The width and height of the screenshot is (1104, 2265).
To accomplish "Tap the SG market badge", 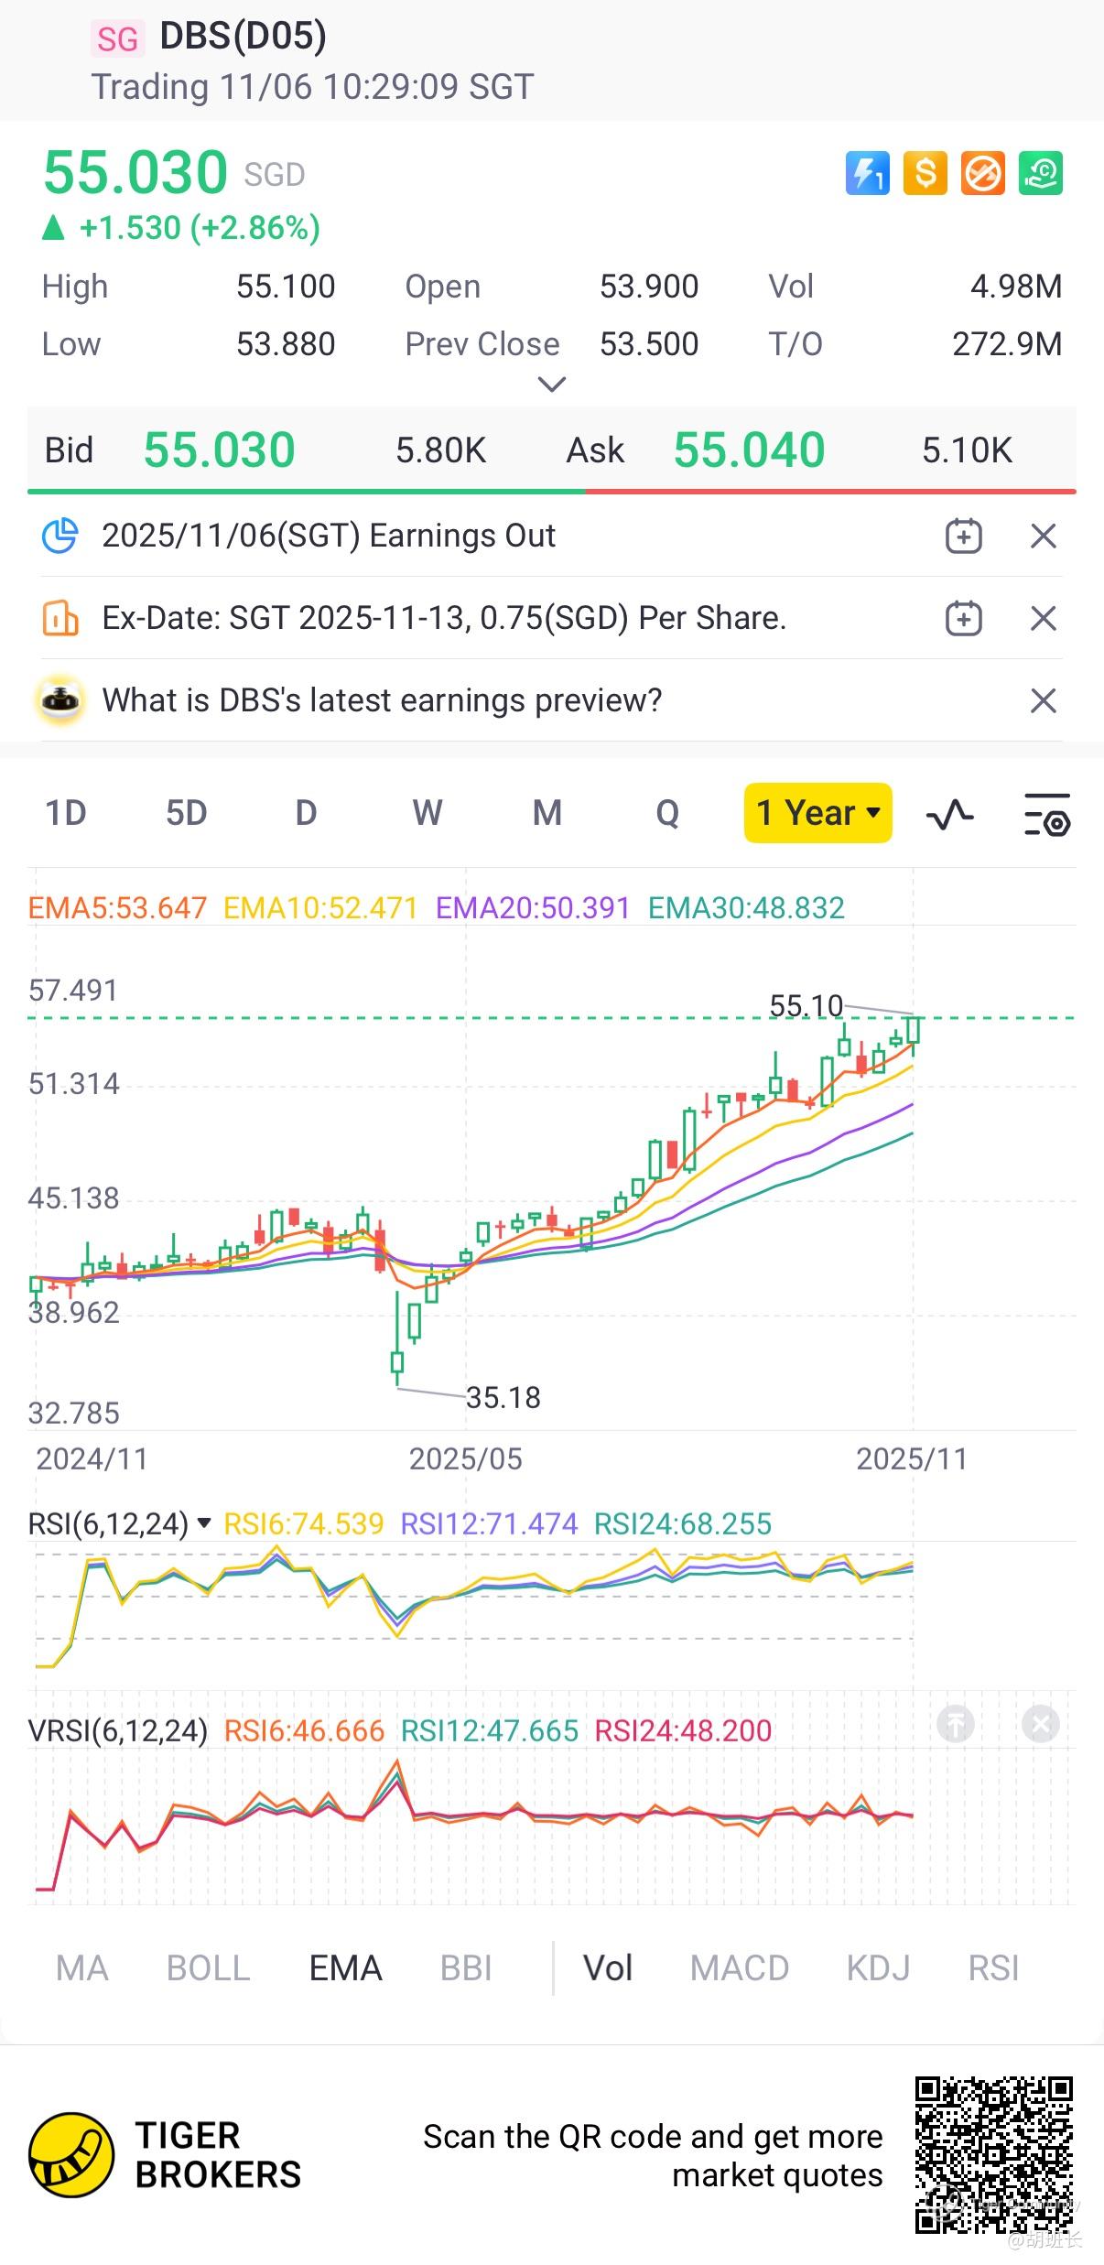I will [x=117, y=38].
